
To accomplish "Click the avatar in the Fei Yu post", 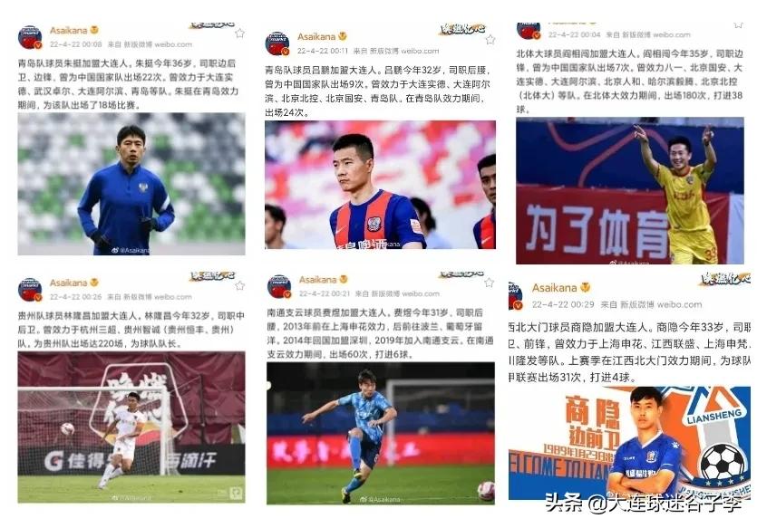I will pyautogui.click(x=279, y=286).
